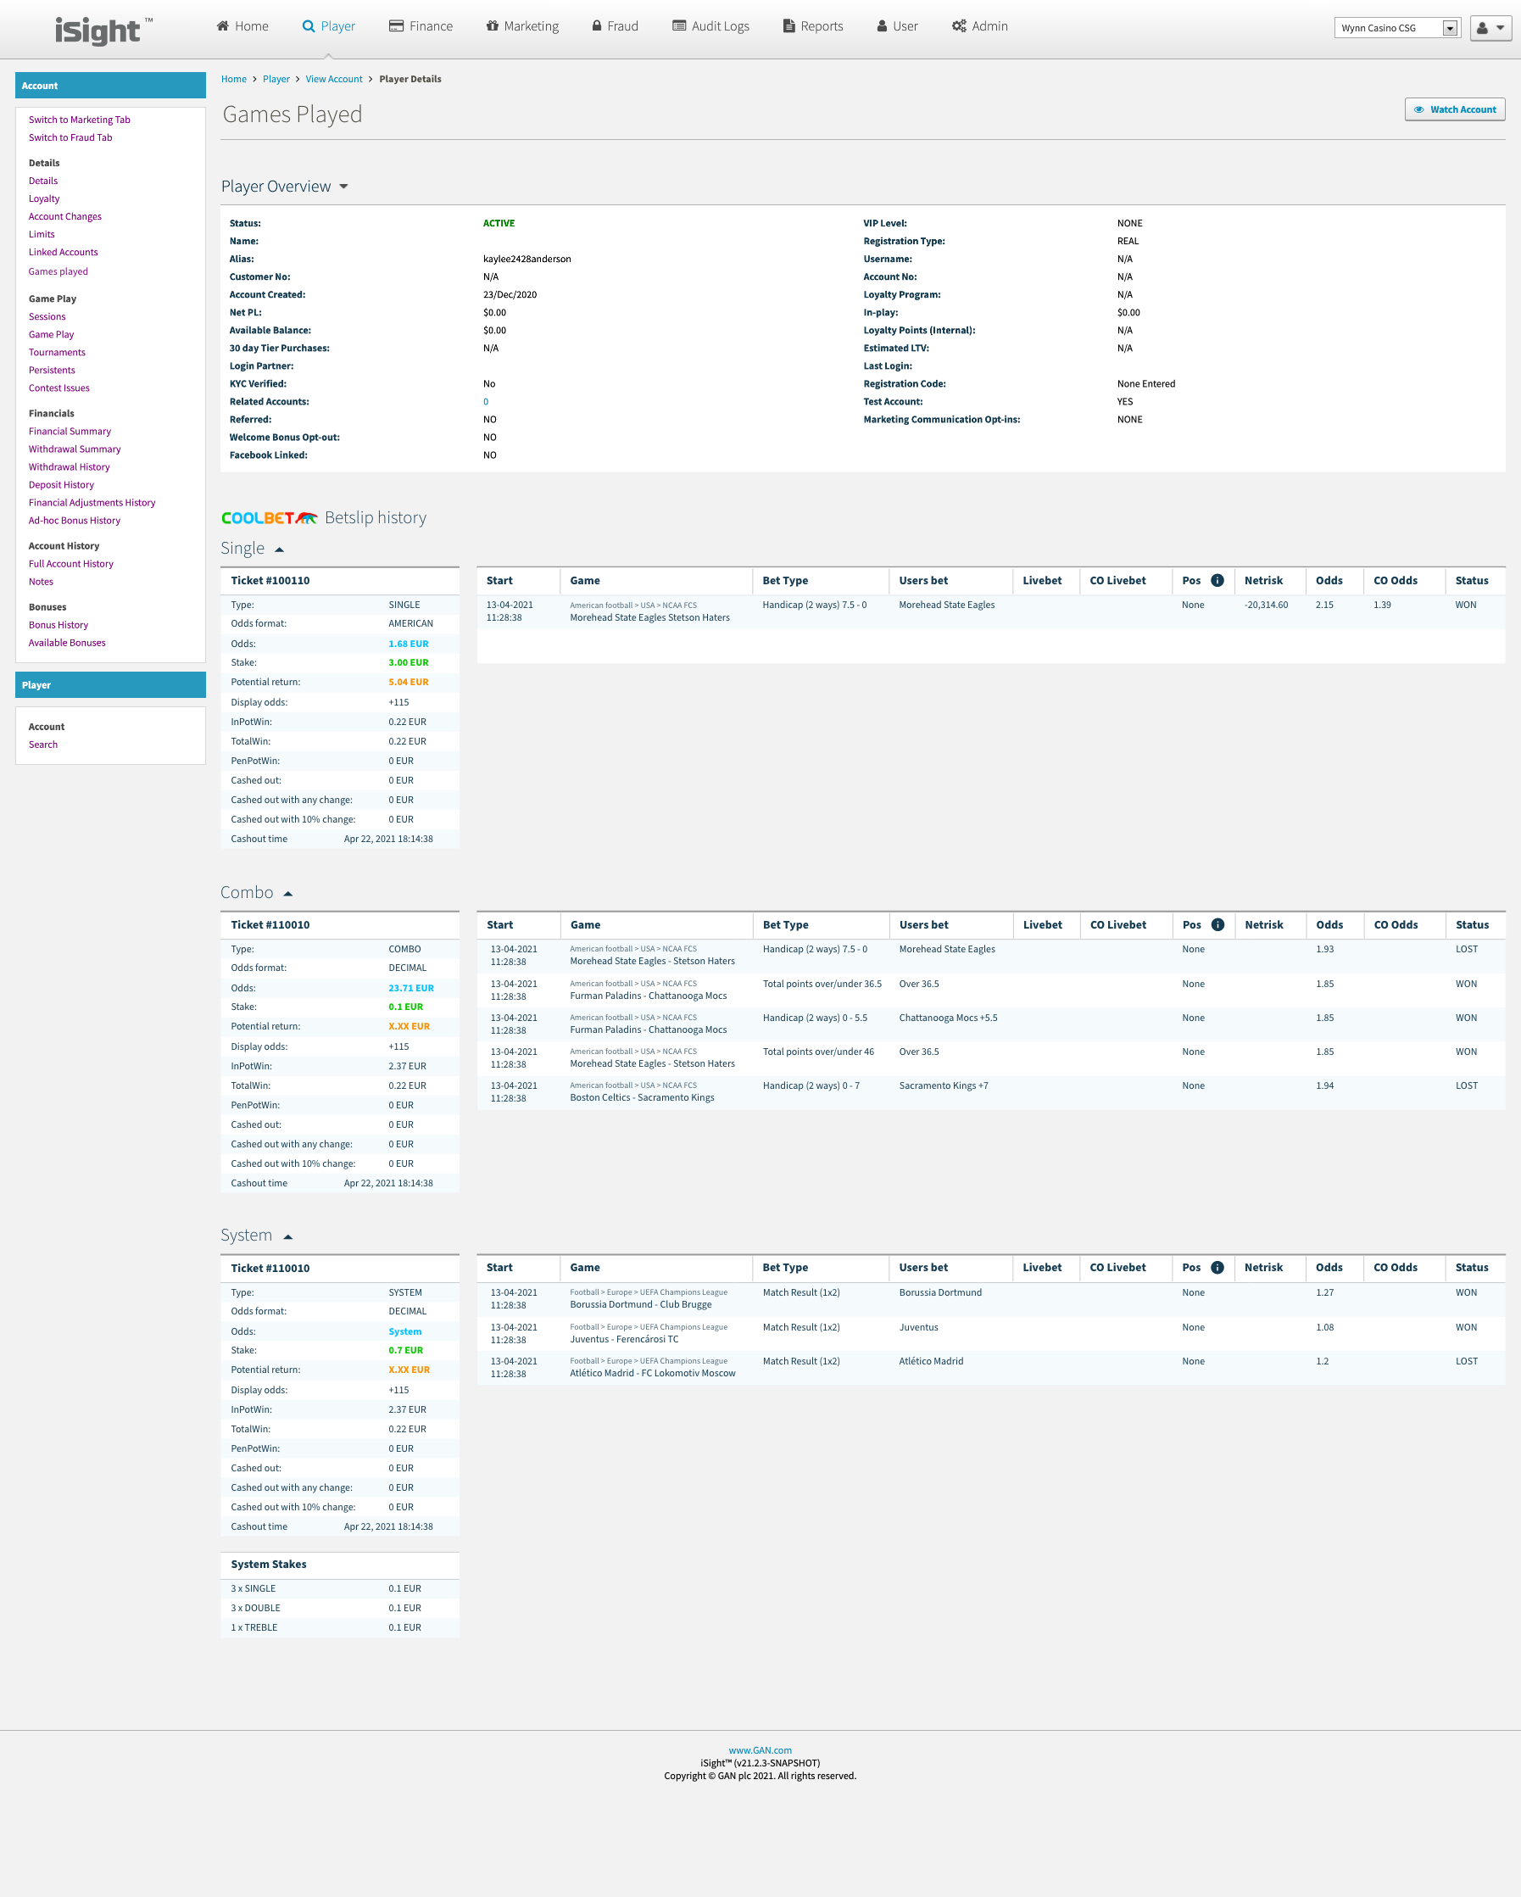Click the Pos info icon in Single table
This screenshot has width=1521, height=1897.
tap(1217, 581)
